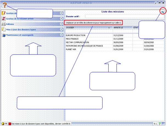The height and width of the screenshot is (126, 167).
Task: Click the Éditions printer icon
Action: (4, 24)
